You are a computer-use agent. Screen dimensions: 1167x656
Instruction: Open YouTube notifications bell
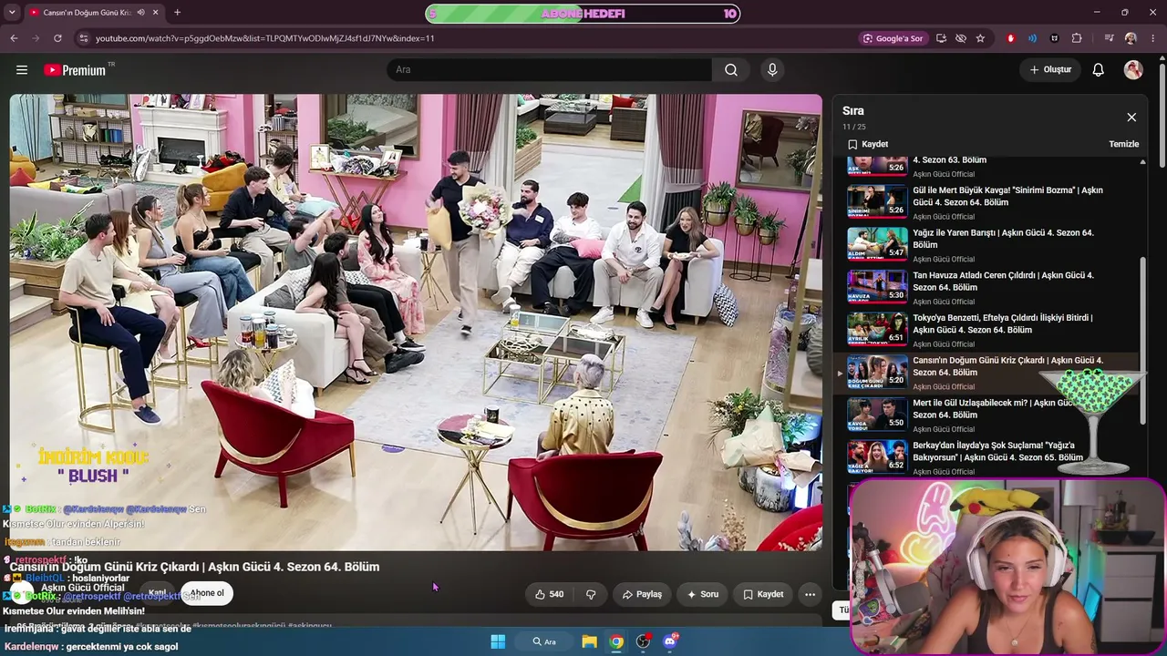pos(1099,70)
